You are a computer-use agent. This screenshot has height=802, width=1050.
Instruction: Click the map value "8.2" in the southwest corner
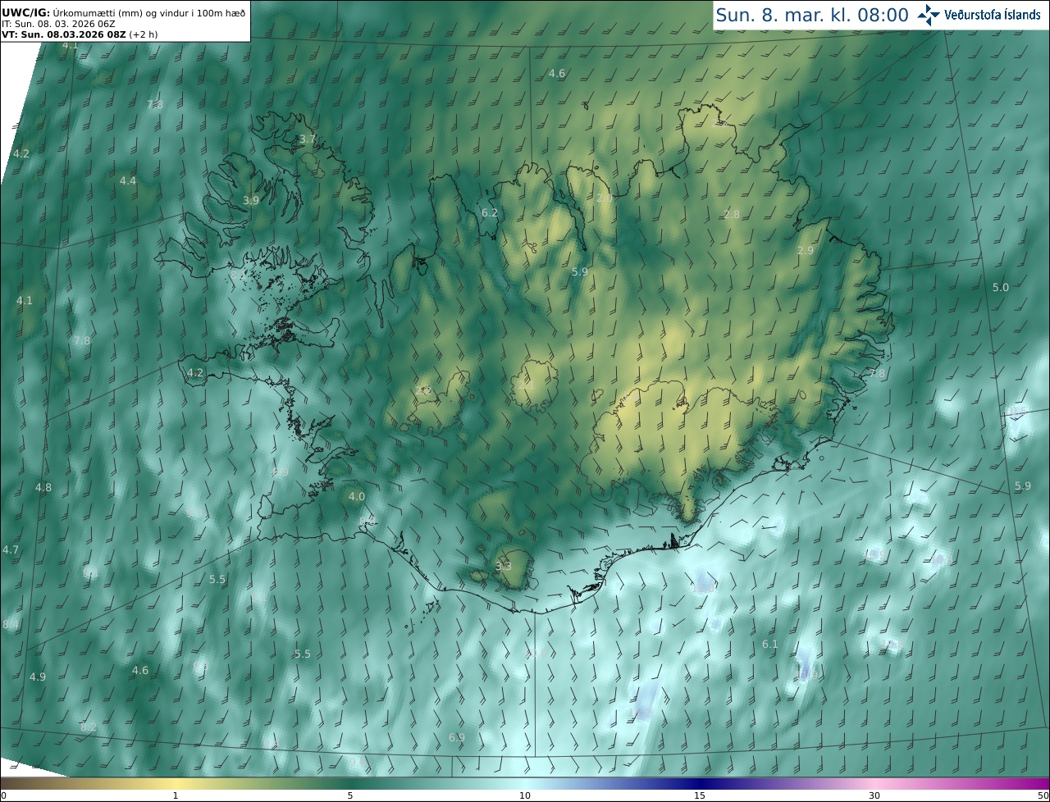tap(89, 727)
